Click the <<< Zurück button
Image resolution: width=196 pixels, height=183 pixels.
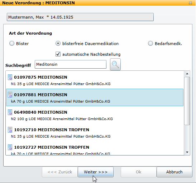(x=60, y=172)
